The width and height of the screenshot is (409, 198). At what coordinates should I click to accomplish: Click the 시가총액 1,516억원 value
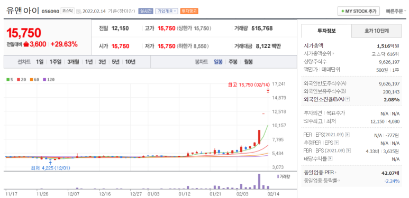tap(388, 46)
